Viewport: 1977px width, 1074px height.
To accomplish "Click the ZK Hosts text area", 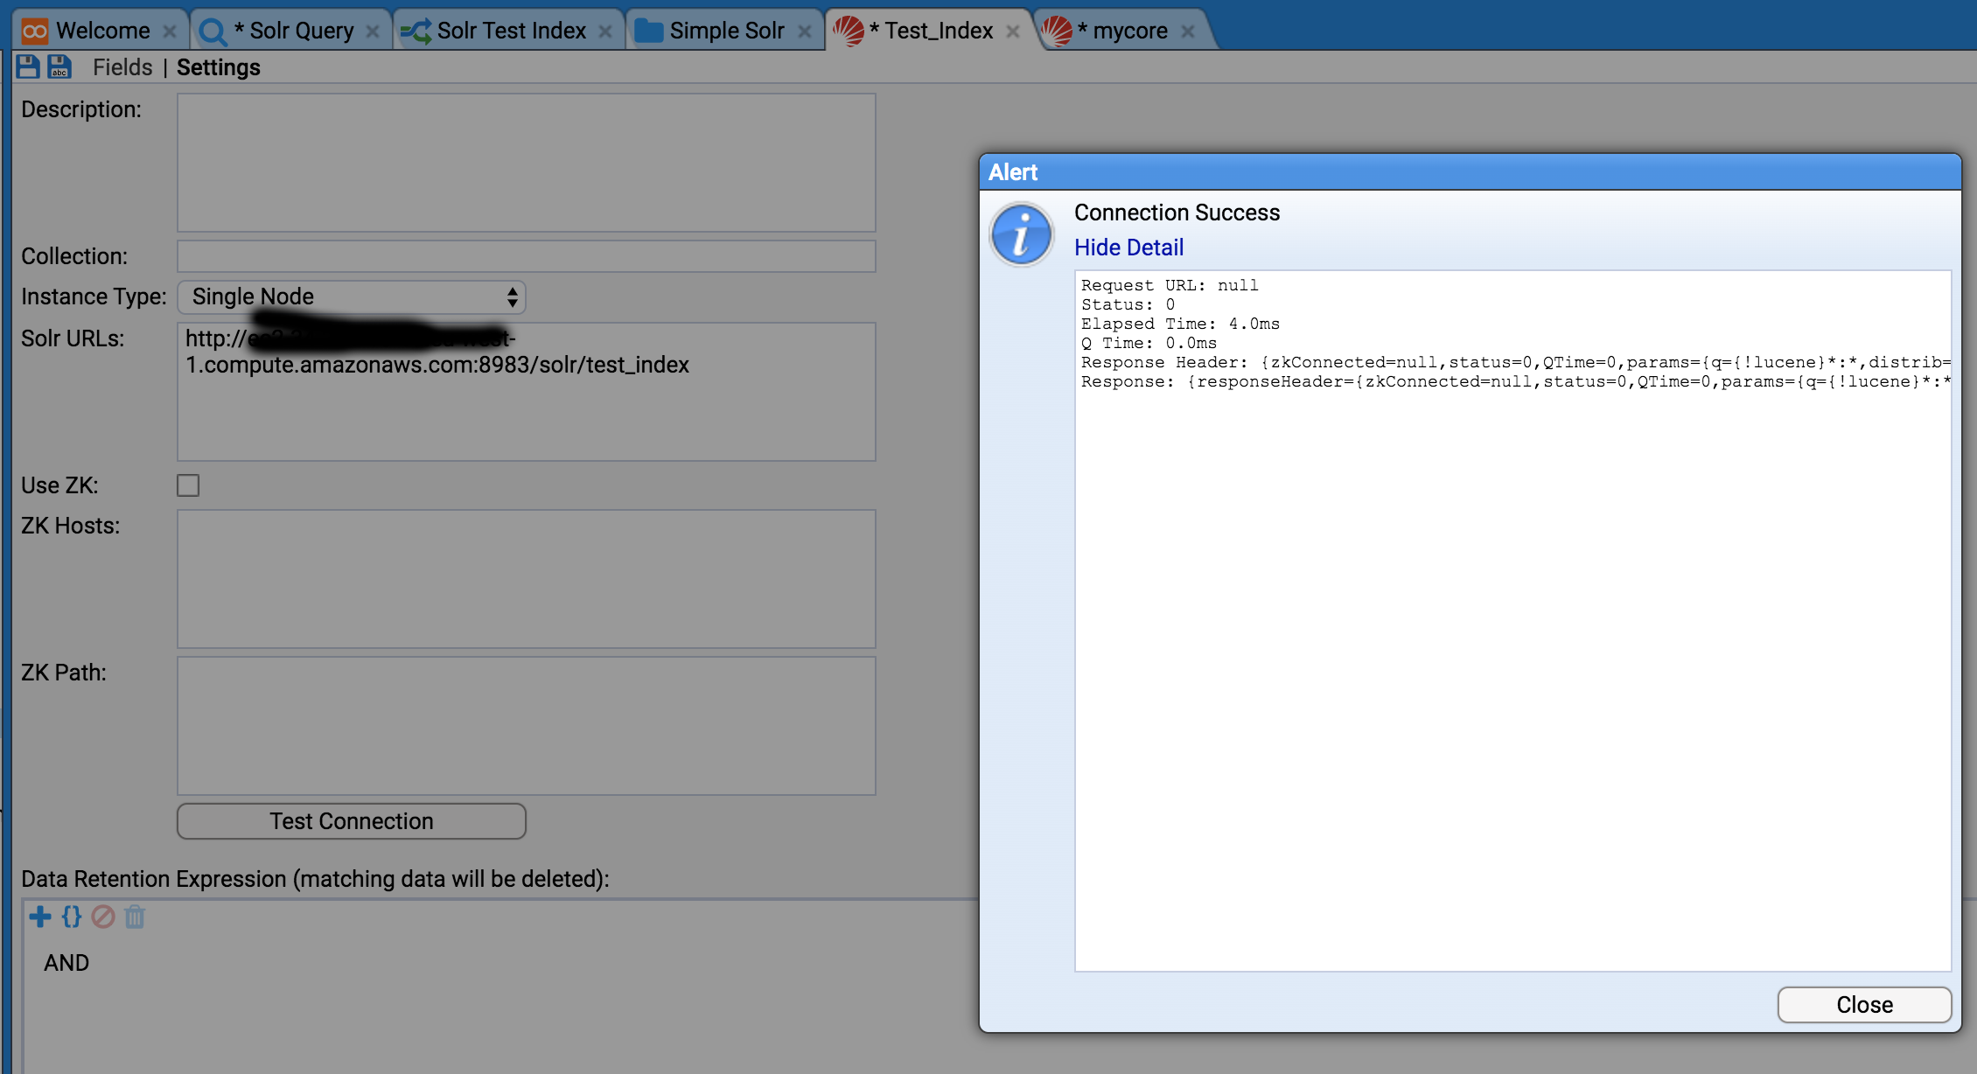I will point(526,578).
